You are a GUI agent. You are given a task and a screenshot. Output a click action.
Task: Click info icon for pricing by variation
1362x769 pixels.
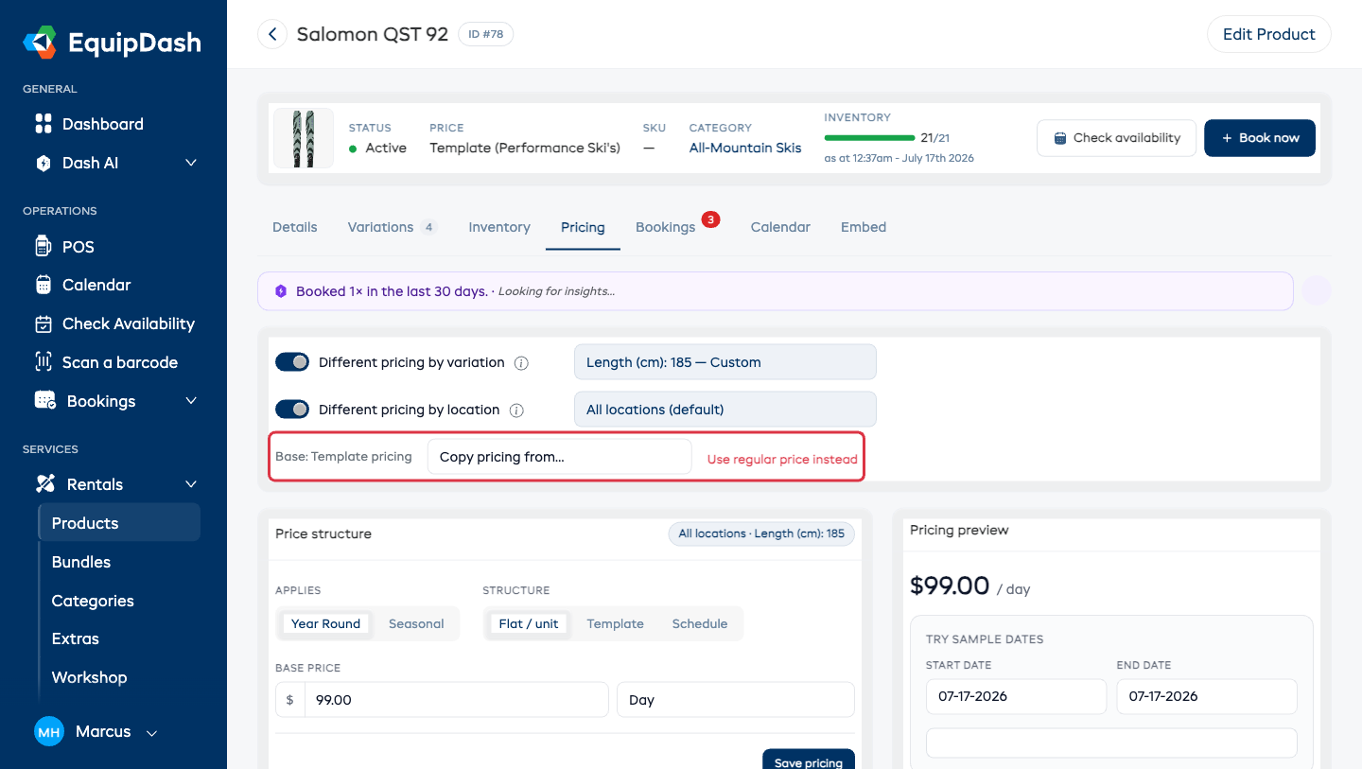click(521, 362)
